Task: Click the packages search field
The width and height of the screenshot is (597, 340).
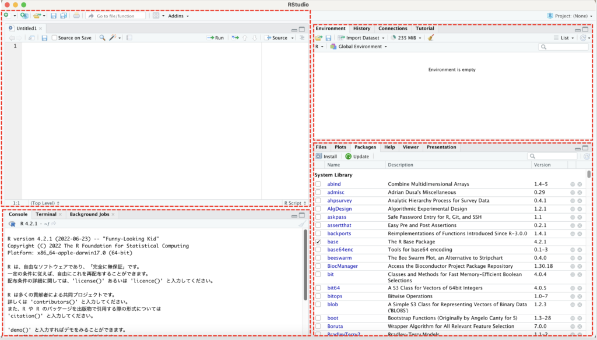Action: coord(555,157)
